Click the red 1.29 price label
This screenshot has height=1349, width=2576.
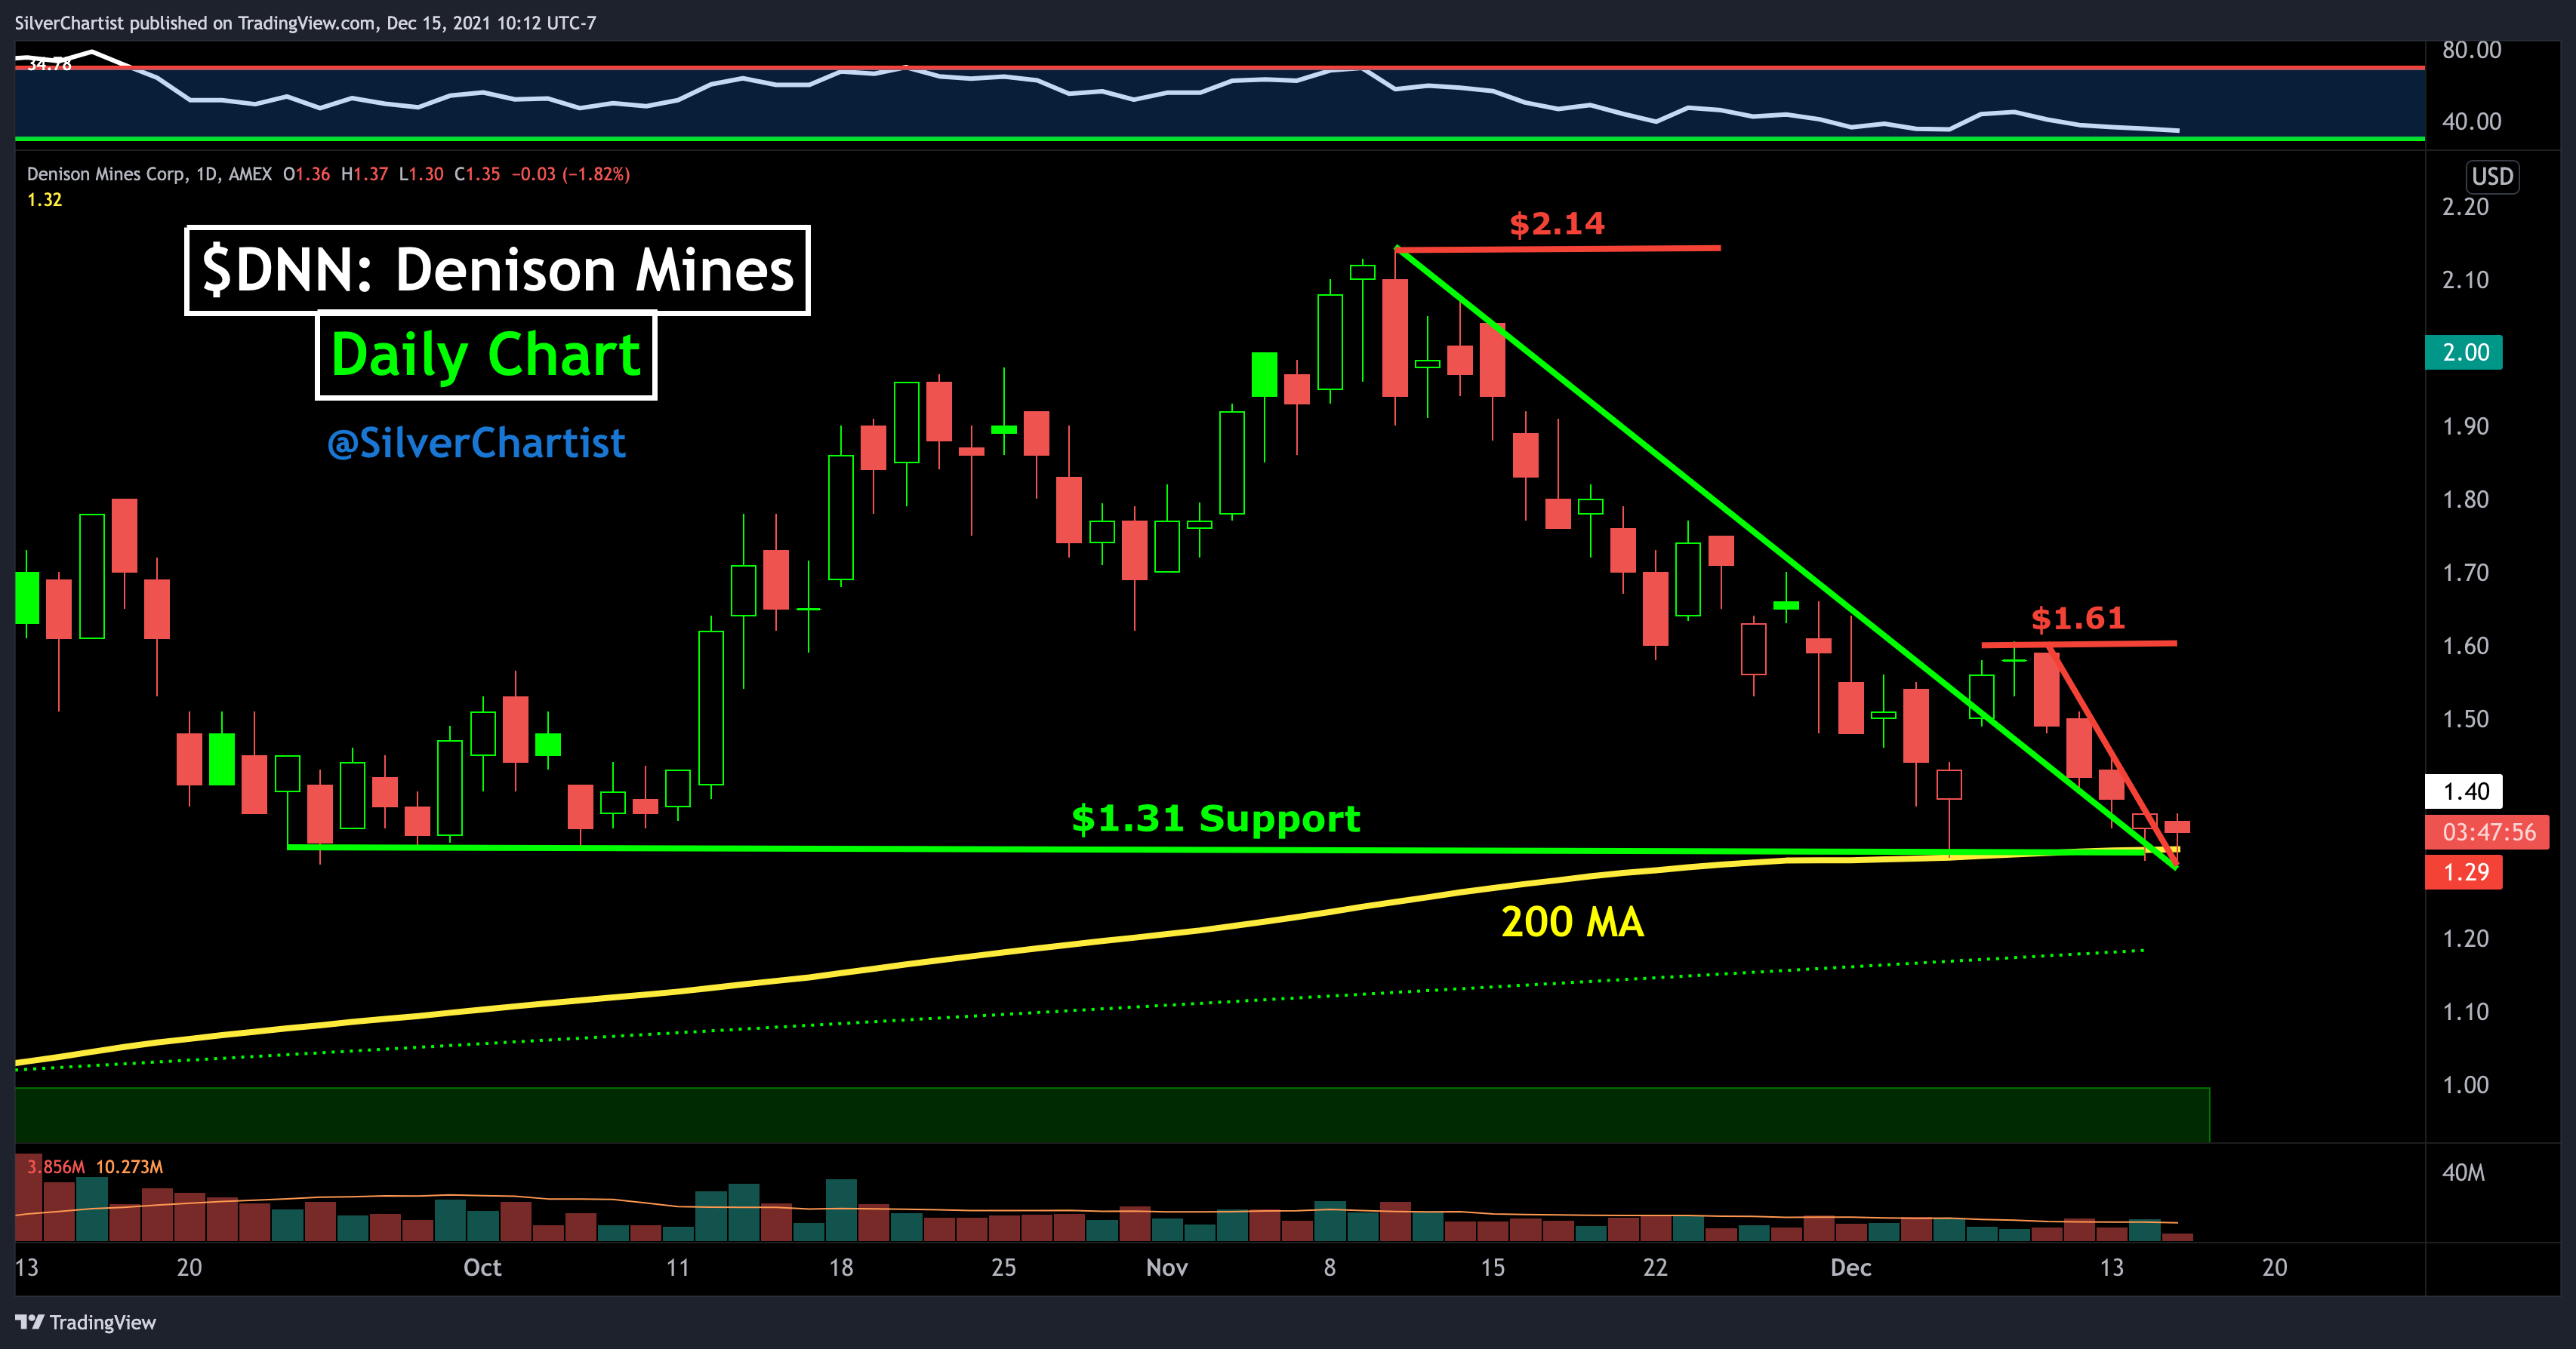pos(2464,872)
